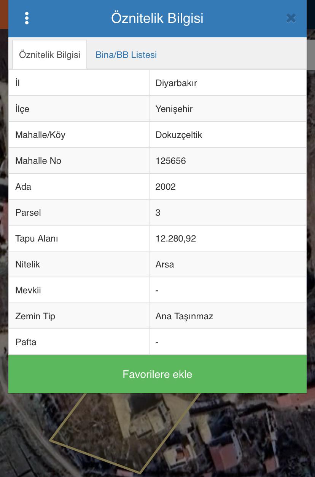This screenshot has width=315, height=477.
Task: Select the Ada value 2002
Action: pos(165,187)
